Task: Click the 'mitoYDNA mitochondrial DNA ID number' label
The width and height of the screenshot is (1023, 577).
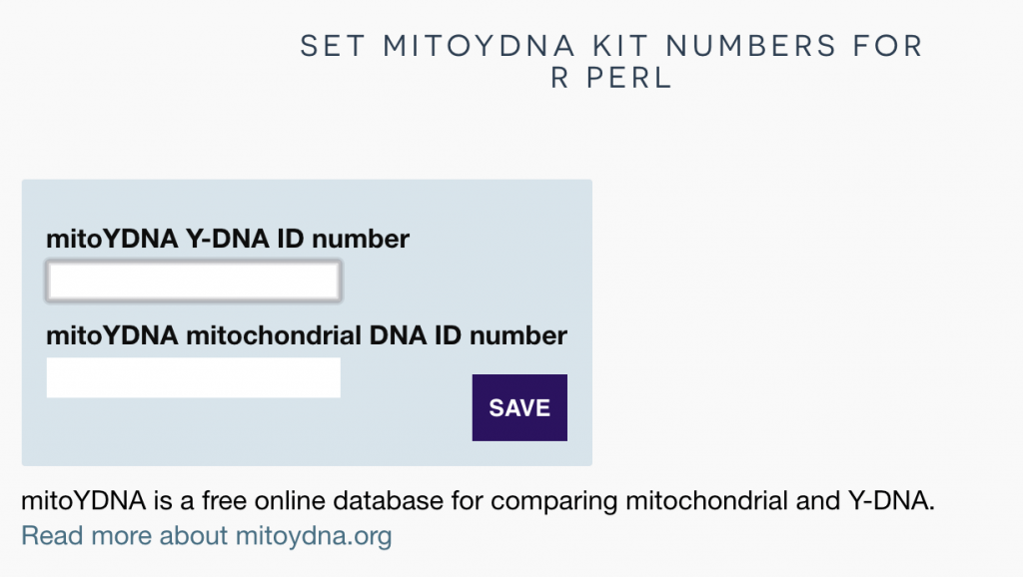Action: tap(306, 335)
